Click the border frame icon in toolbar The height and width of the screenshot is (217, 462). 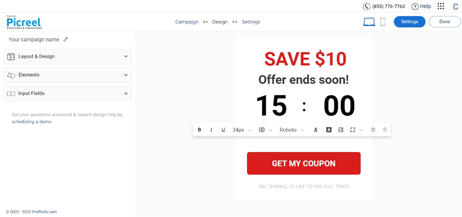(353, 130)
